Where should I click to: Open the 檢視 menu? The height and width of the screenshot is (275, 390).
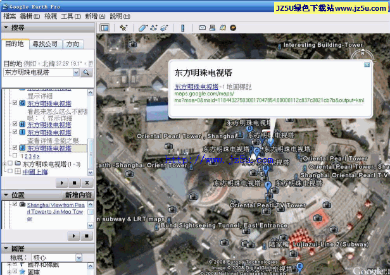pos(51,16)
